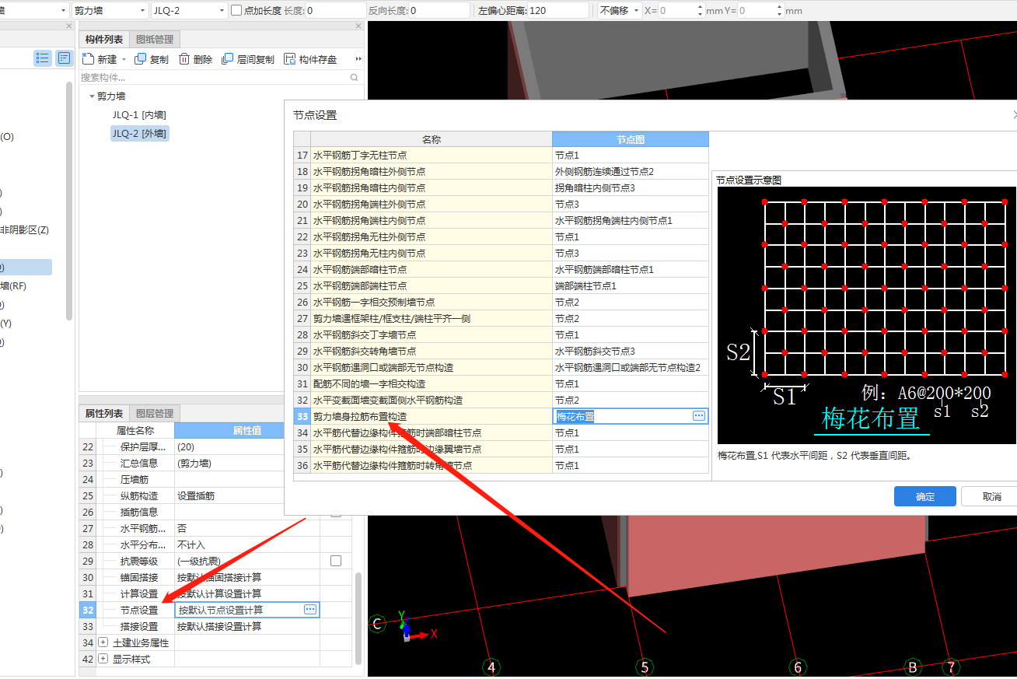The image size is (1017, 679).
Task: Click the 层间复制 floor copy icon
Action: pos(228,59)
